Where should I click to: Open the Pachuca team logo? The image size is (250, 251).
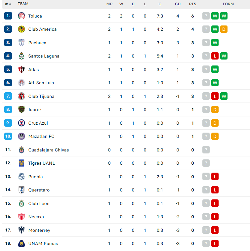click(x=21, y=43)
